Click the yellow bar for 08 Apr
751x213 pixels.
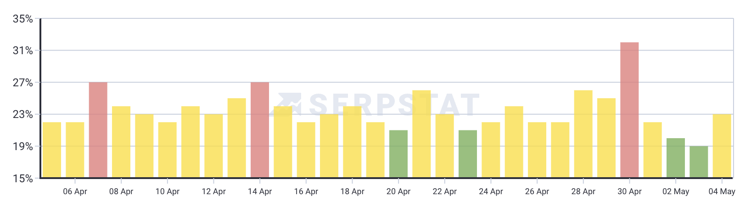point(121,142)
